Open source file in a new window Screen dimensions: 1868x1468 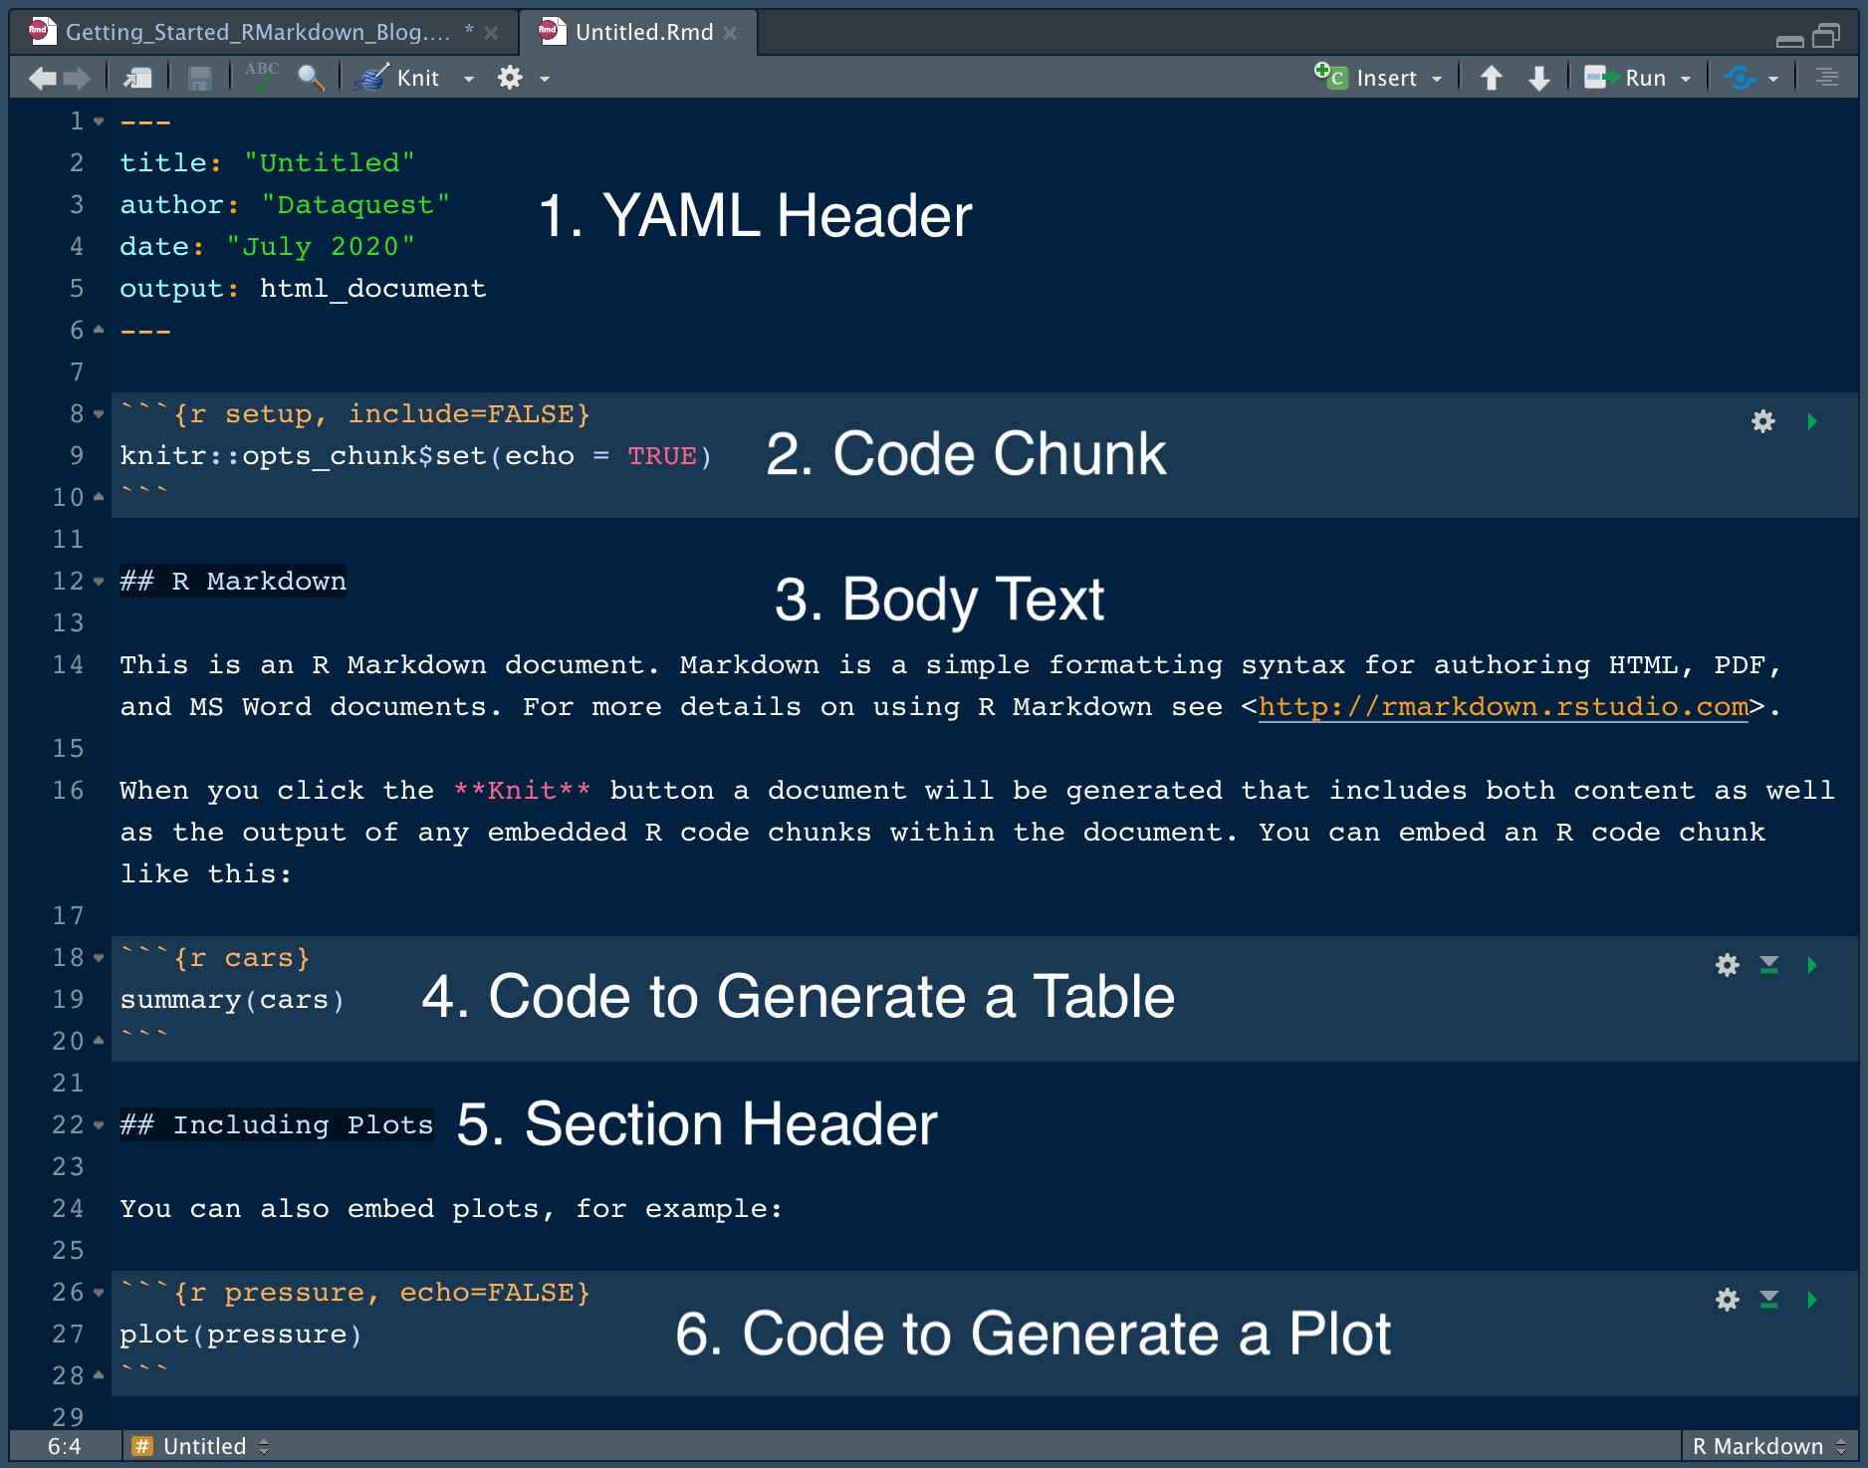(x=137, y=77)
